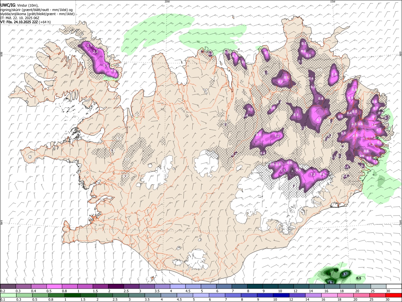This screenshot has height=302, width=402.
Task: Select the light pink rain swatch between 16 and 18
Action: tap(329, 295)
